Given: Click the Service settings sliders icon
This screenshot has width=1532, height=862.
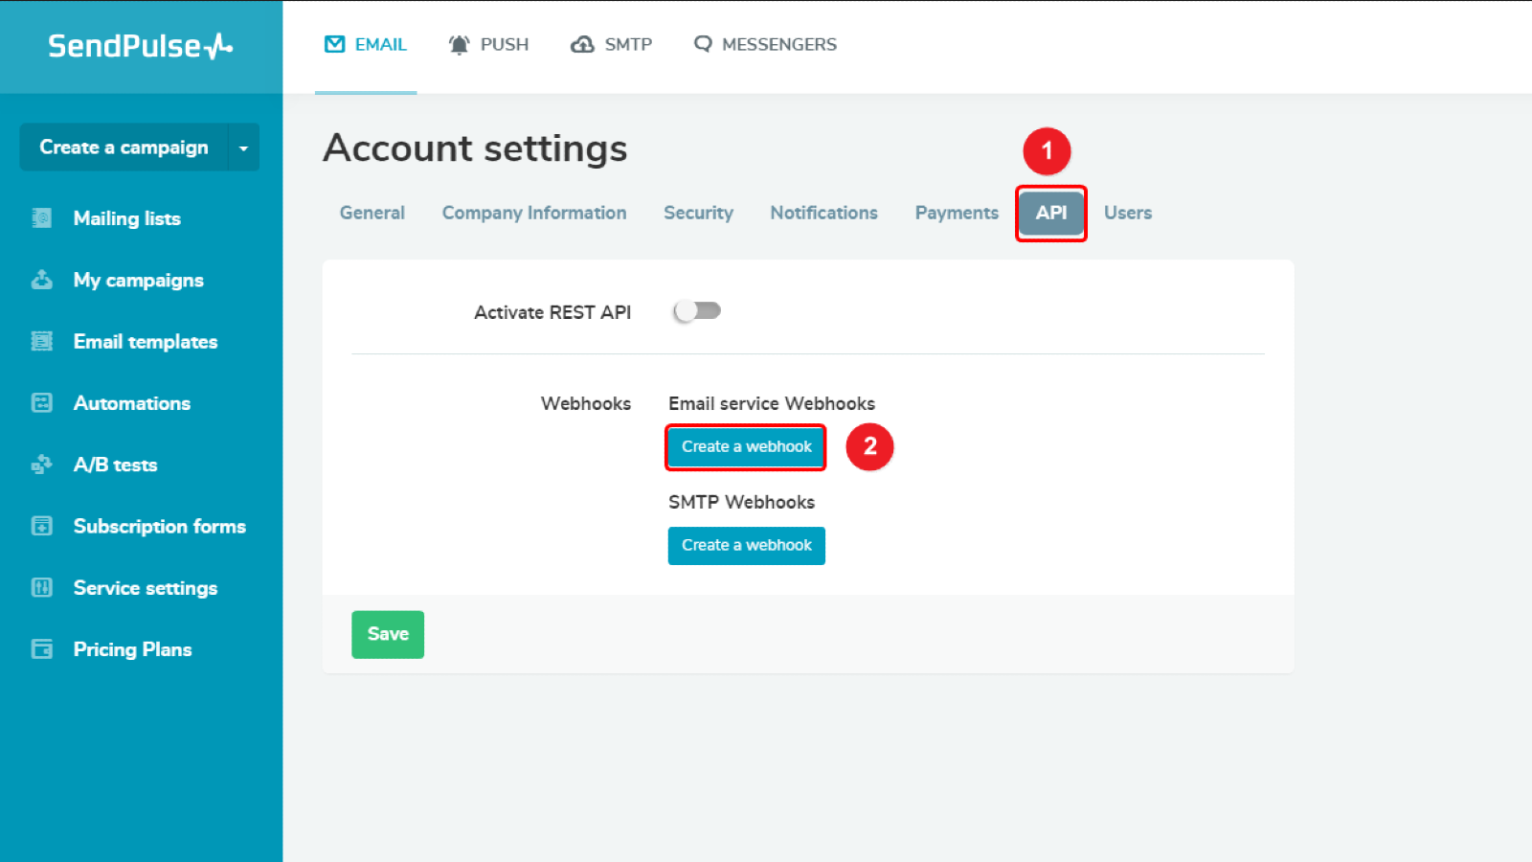Looking at the screenshot, I should (42, 587).
